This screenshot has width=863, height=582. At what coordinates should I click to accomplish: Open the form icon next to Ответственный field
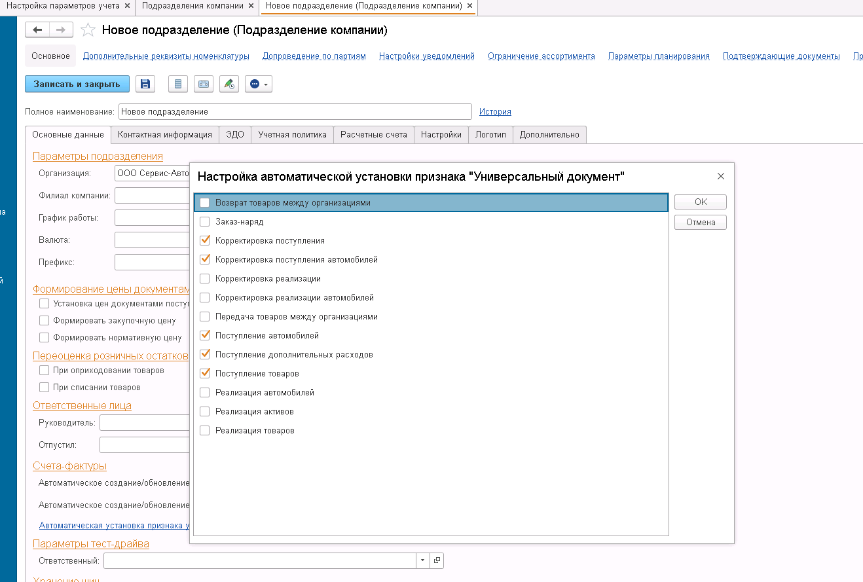(x=437, y=560)
